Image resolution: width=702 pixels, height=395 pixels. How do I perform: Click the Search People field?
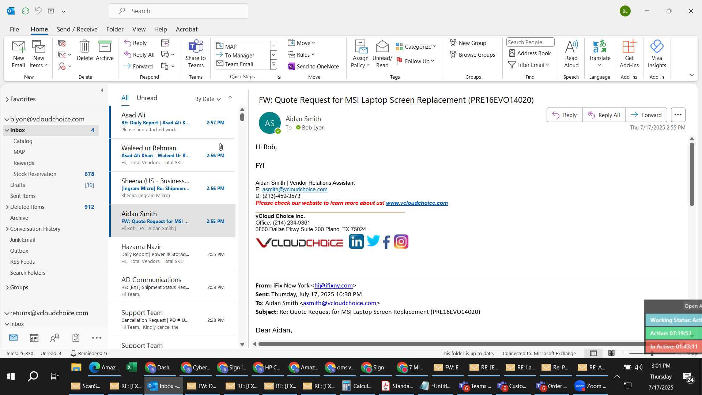530,42
